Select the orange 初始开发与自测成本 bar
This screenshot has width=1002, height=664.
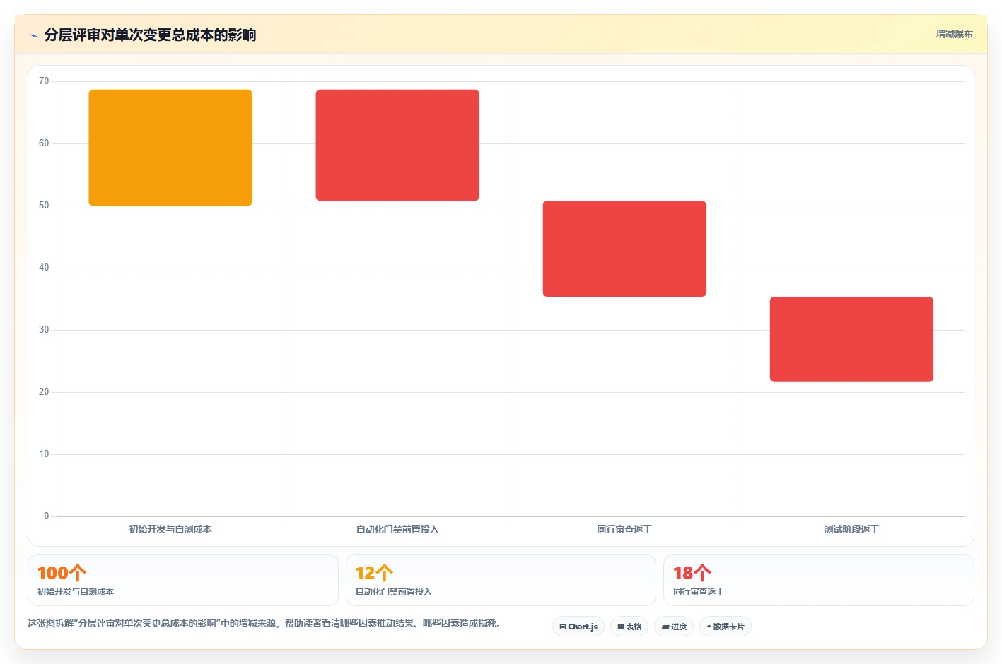(x=170, y=148)
